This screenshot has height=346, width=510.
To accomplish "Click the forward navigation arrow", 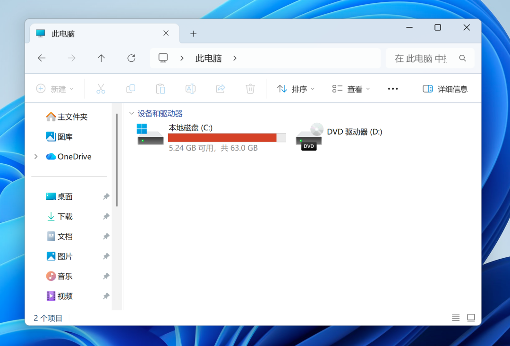I will tap(72, 58).
